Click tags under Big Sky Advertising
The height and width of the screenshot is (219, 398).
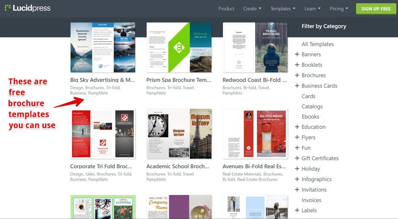95,90
